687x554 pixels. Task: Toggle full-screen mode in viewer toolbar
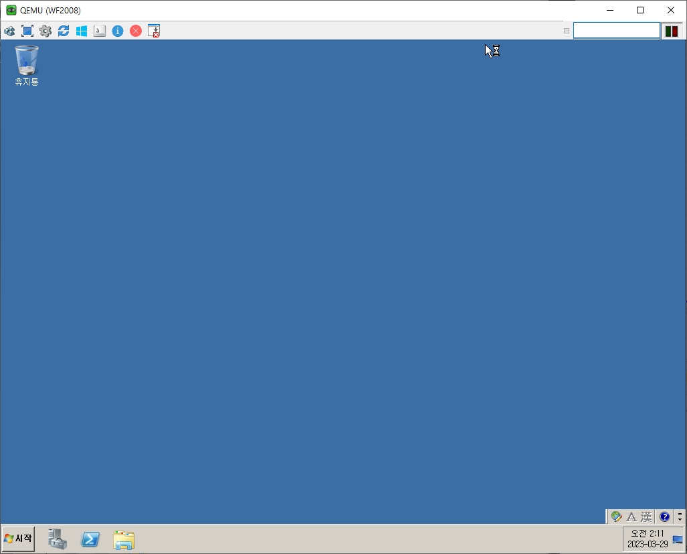(27, 31)
